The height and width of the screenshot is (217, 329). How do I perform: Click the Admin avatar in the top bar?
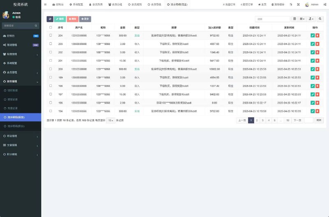(x=307, y=5)
